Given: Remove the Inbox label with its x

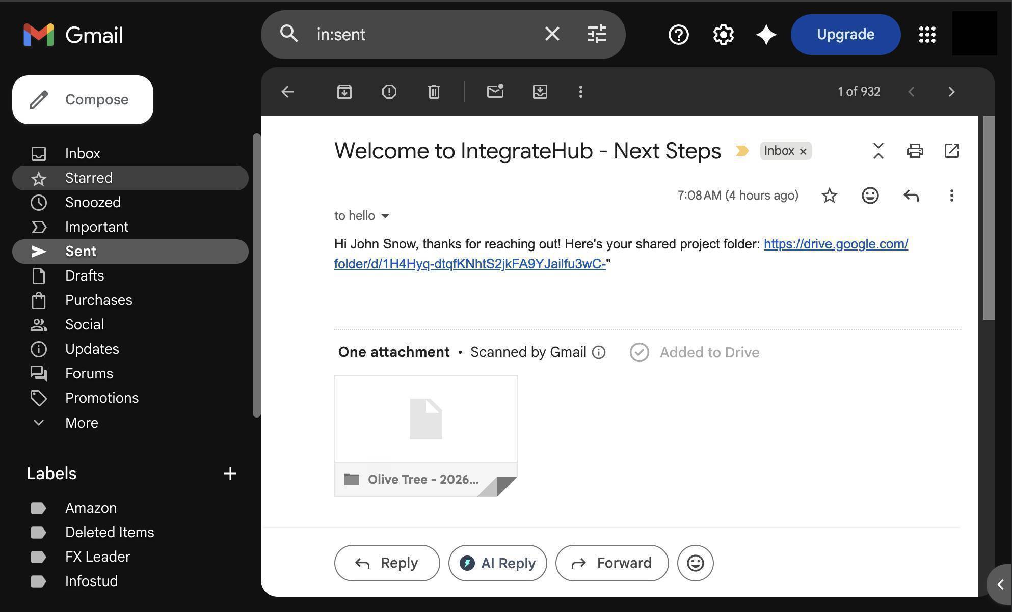Looking at the screenshot, I should point(803,151).
